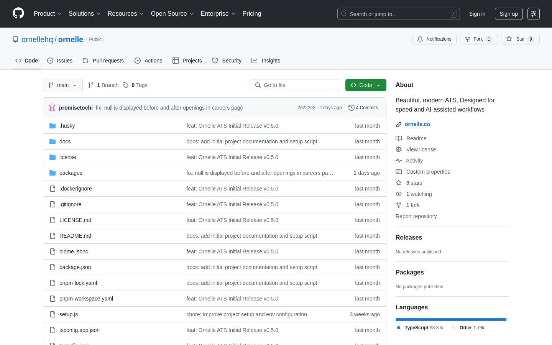552x345 pixels.
Task: Open the Actions tab
Action: (x=148, y=61)
